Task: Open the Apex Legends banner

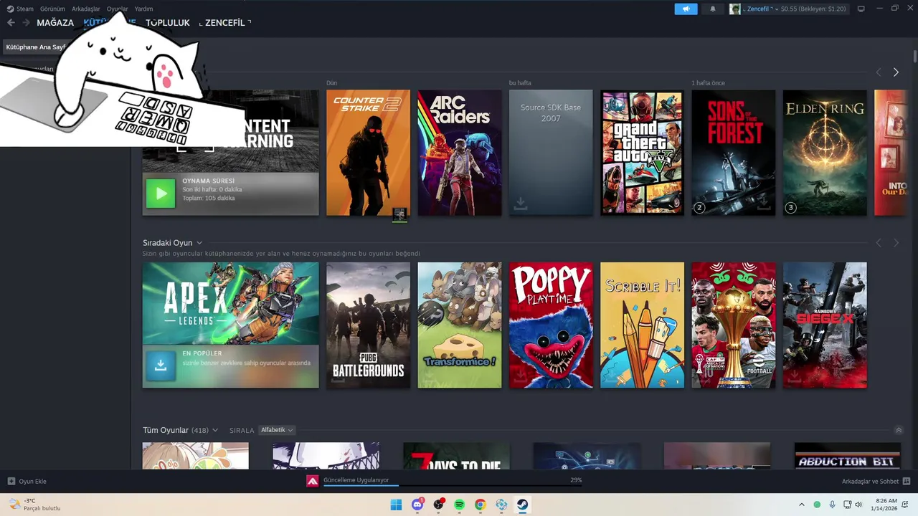Action: pos(230,303)
